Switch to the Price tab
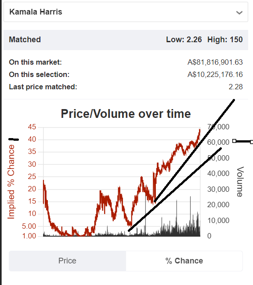 coord(67,261)
